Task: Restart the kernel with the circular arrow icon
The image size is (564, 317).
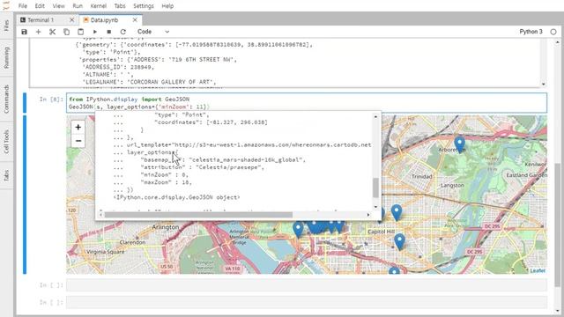Action: pyautogui.click(x=123, y=32)
